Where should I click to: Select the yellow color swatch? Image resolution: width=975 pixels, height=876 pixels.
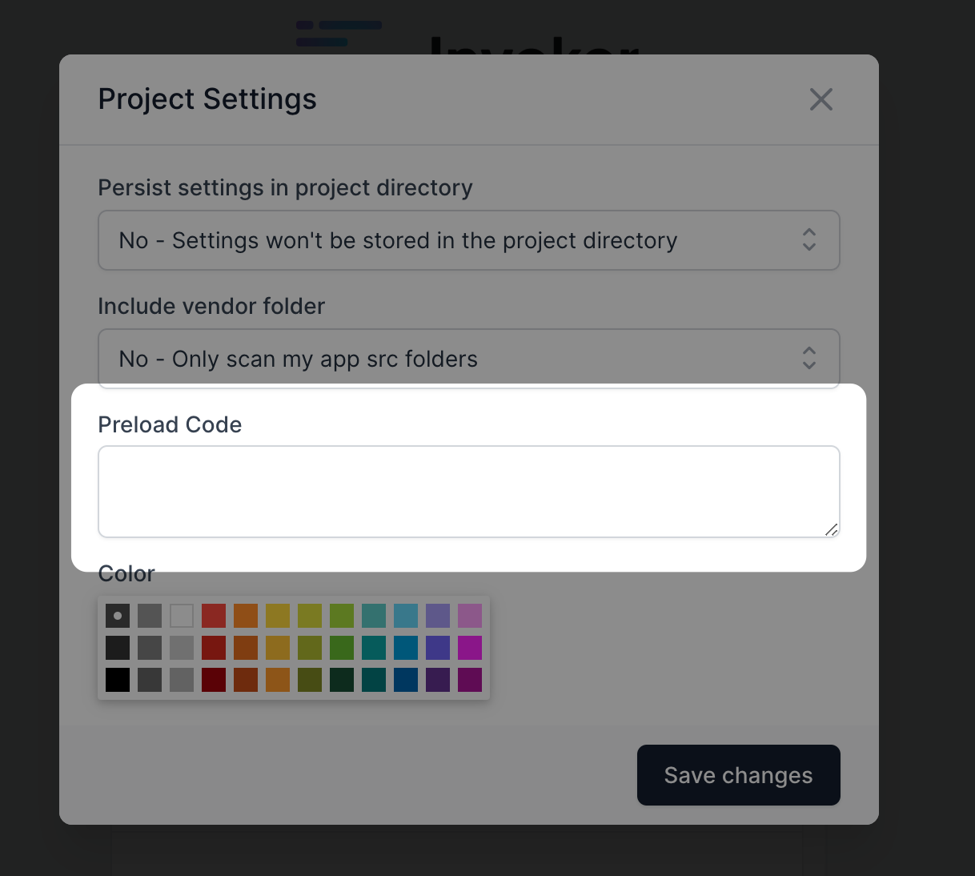[278, 615]
